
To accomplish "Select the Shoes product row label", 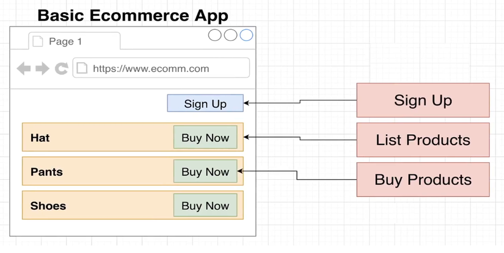I will tap(48, 206).
